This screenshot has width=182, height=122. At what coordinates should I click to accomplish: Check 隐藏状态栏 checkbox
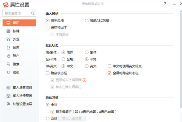click(x=47, y=73)
